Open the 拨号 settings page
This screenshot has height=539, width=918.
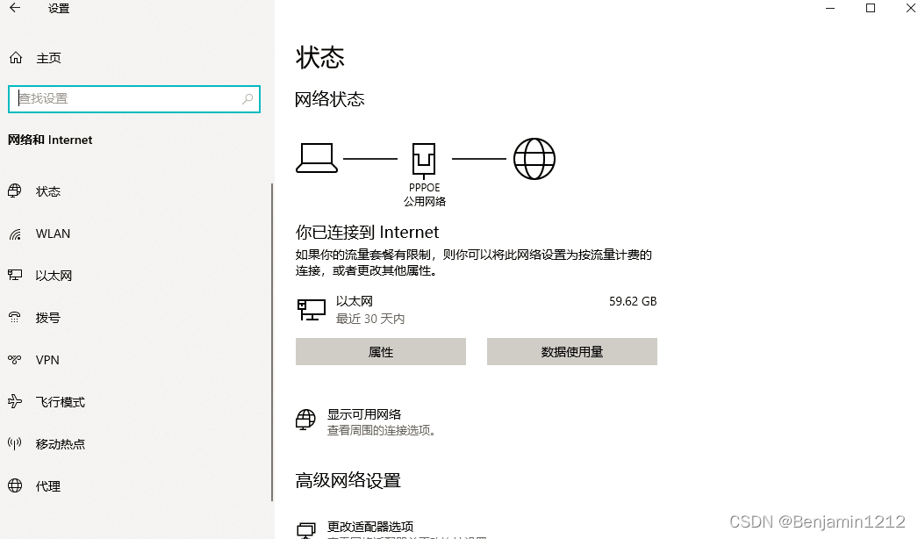coord(48,318)
